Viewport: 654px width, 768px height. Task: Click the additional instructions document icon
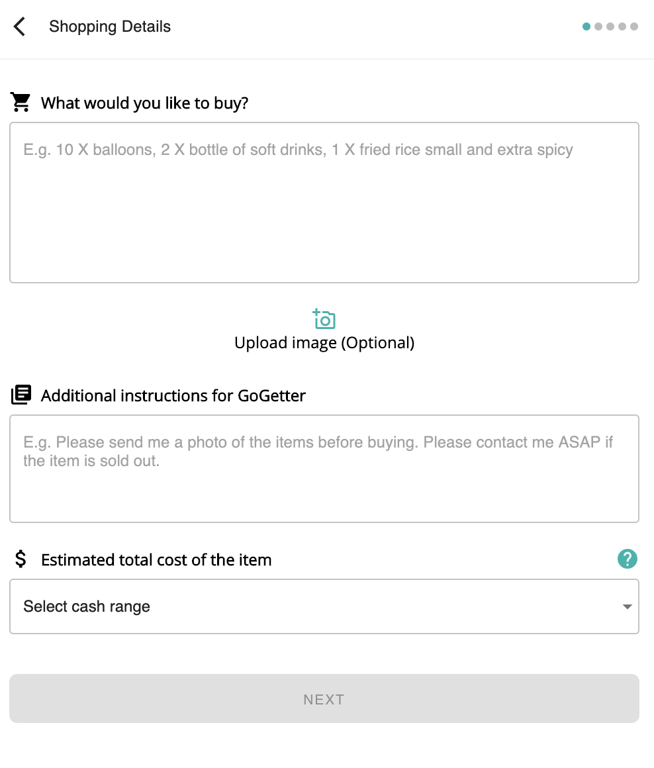(x=21, y=395)
